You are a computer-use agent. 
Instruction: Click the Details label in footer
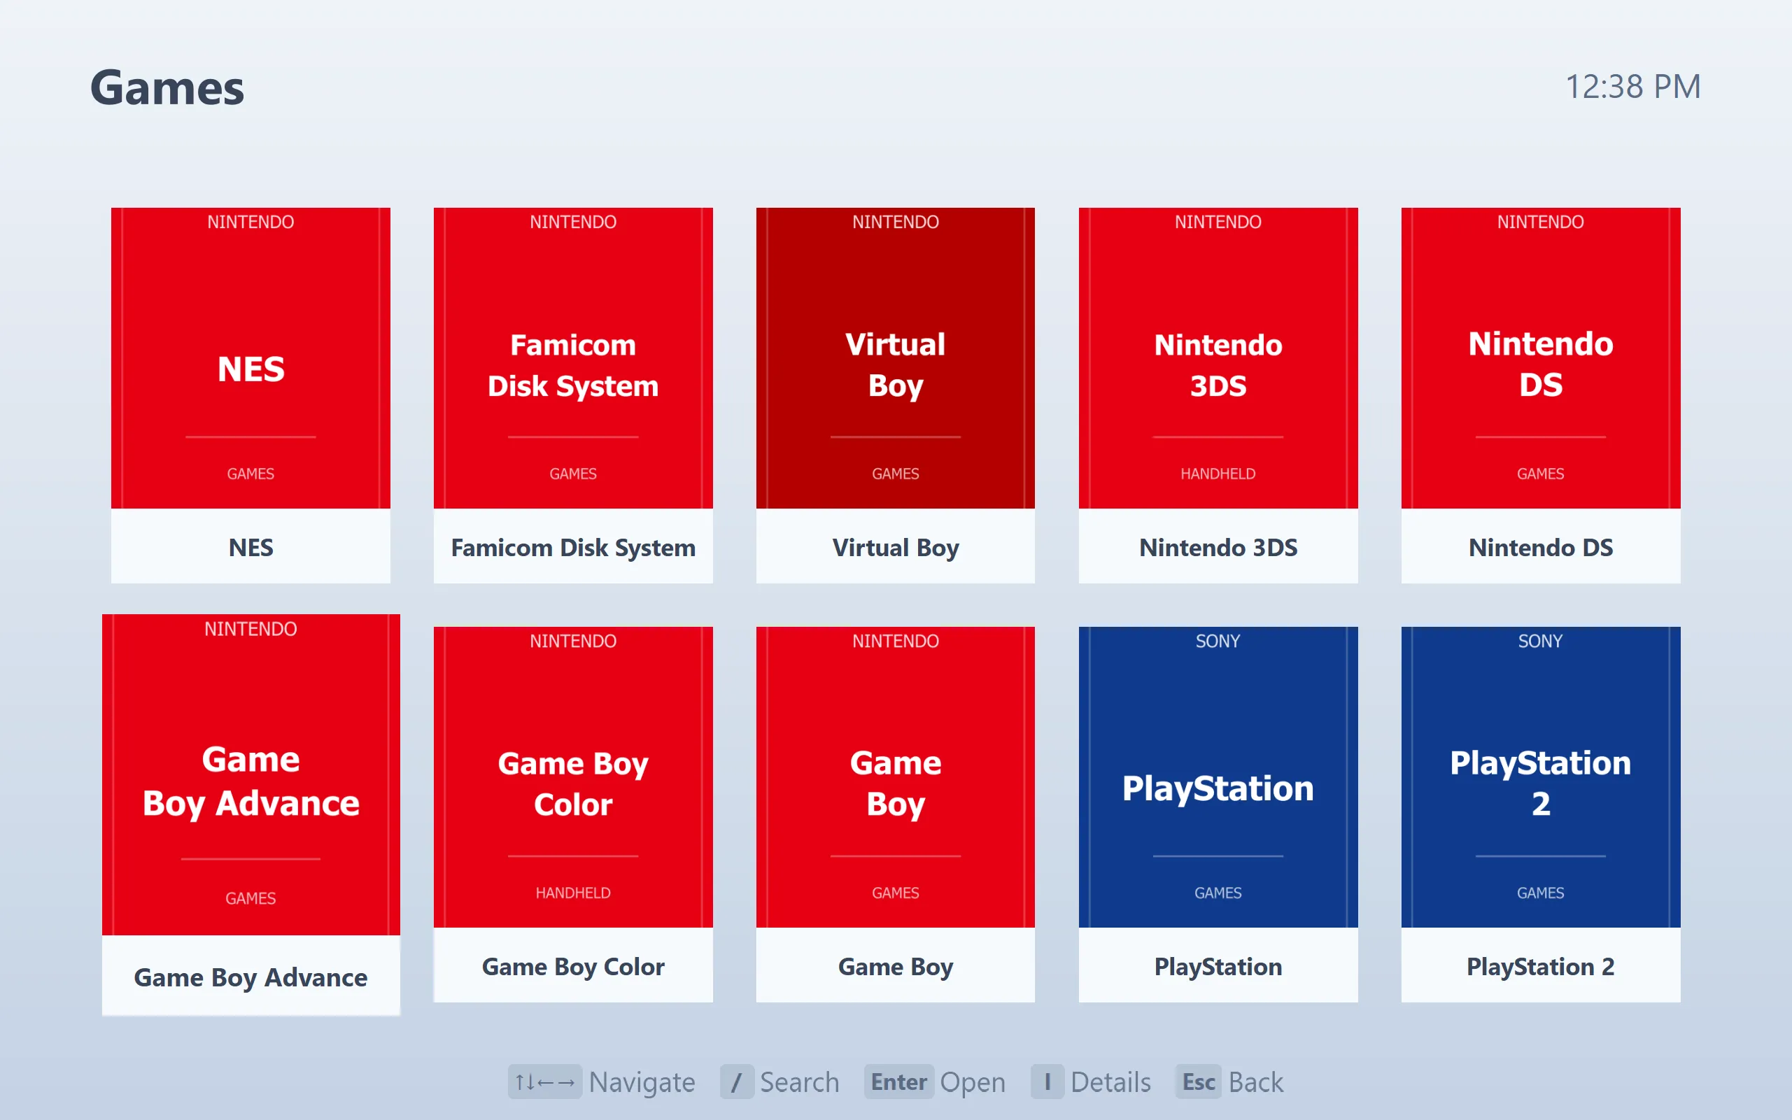[x=1110, y=1082]
